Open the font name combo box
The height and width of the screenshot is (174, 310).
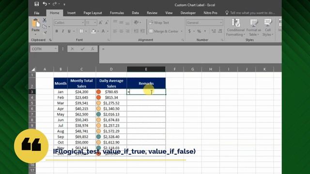point(69,23)
